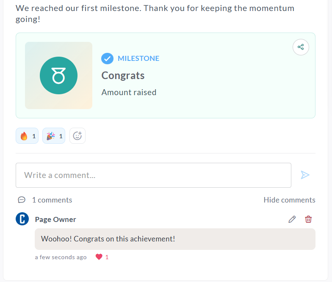Toggle the party popper reaction
The width and height of the screenshot is (332, 282).
tap(54, 136)
